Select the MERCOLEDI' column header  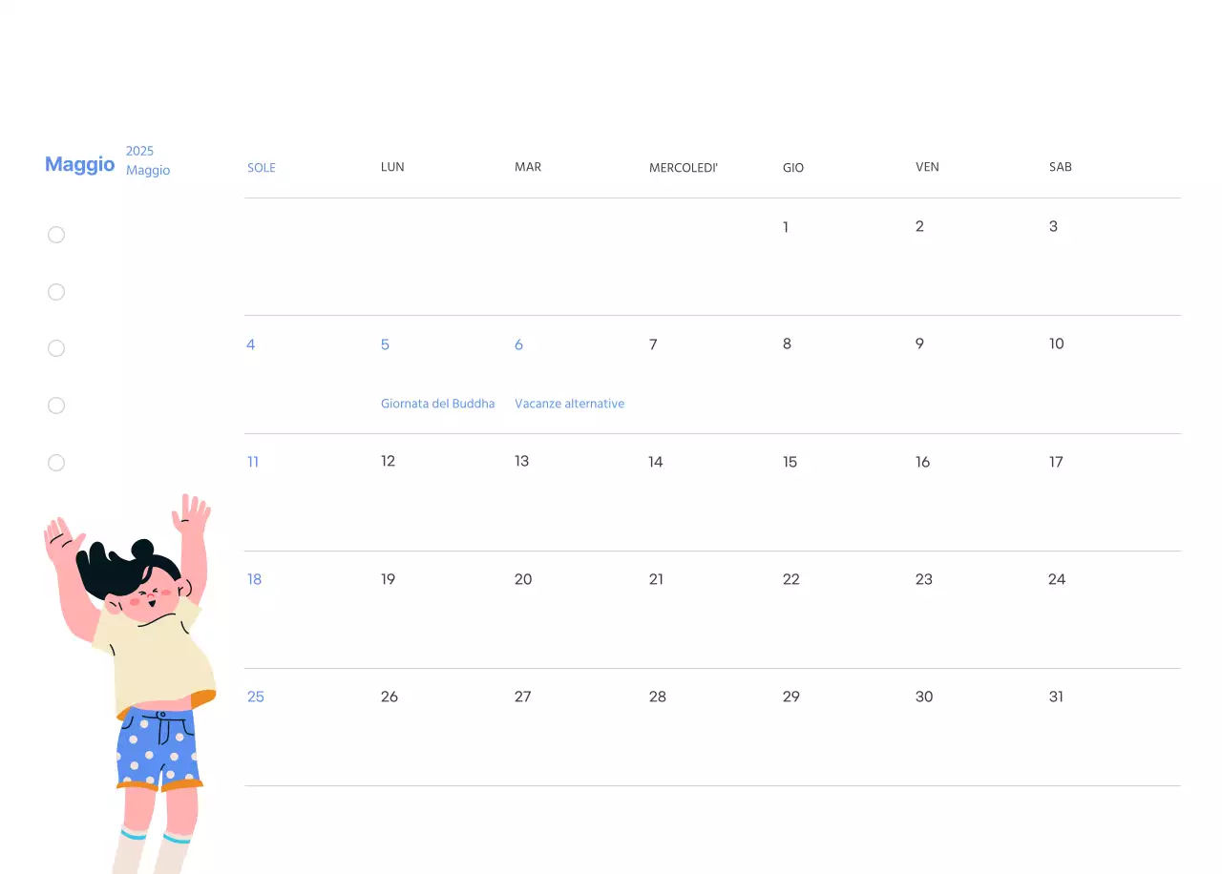[684, 167]
